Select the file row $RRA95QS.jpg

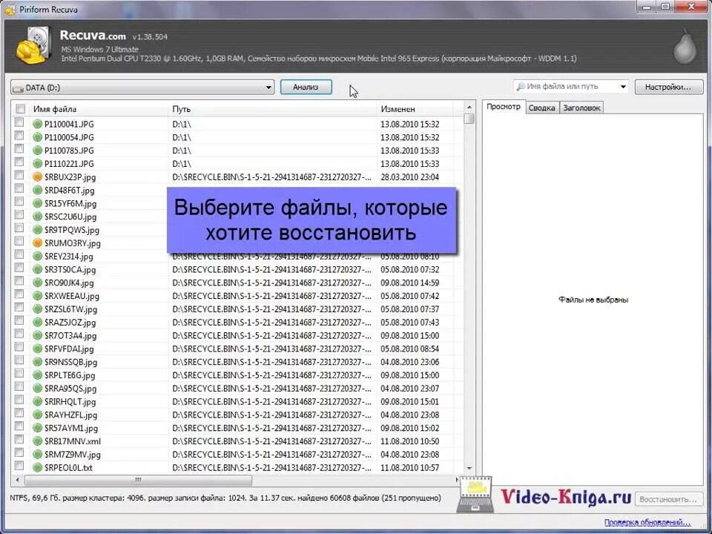[x=238, y=389]
